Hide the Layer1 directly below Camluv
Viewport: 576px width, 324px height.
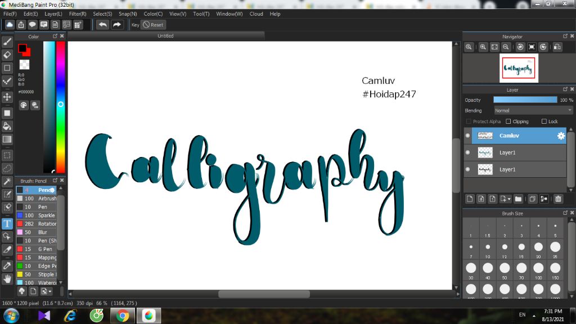[467, 152]
